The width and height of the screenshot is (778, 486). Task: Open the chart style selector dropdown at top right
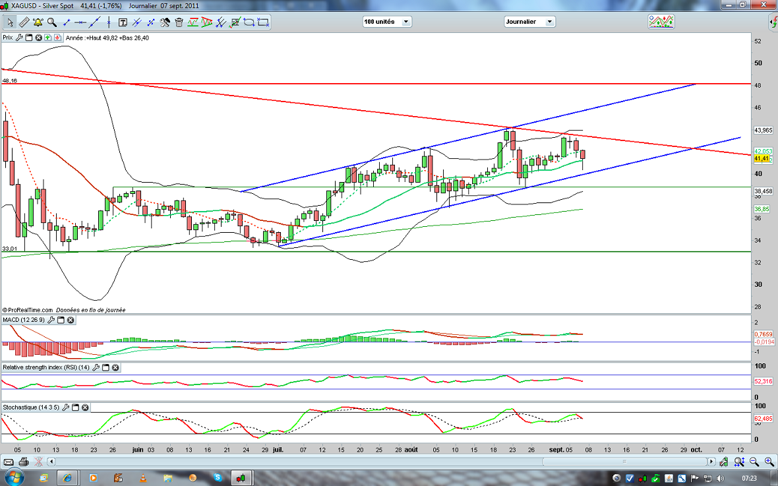[661, 22]
